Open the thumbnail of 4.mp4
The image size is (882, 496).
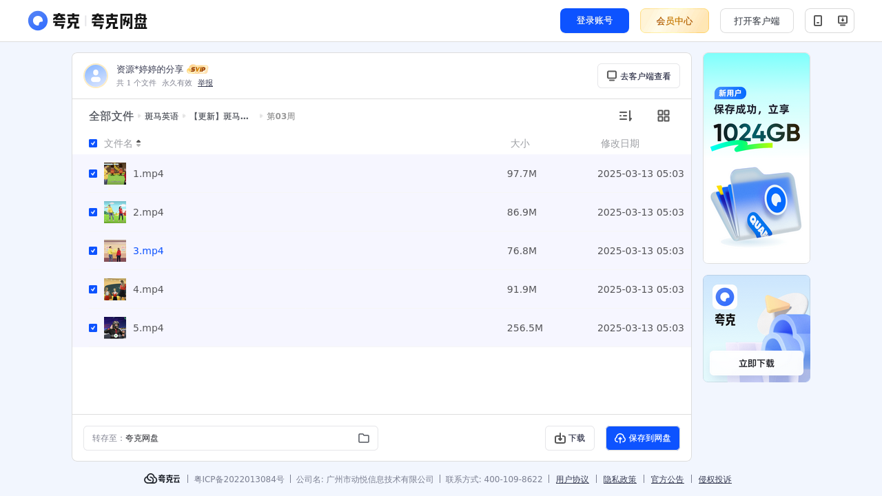coord(115,289)
